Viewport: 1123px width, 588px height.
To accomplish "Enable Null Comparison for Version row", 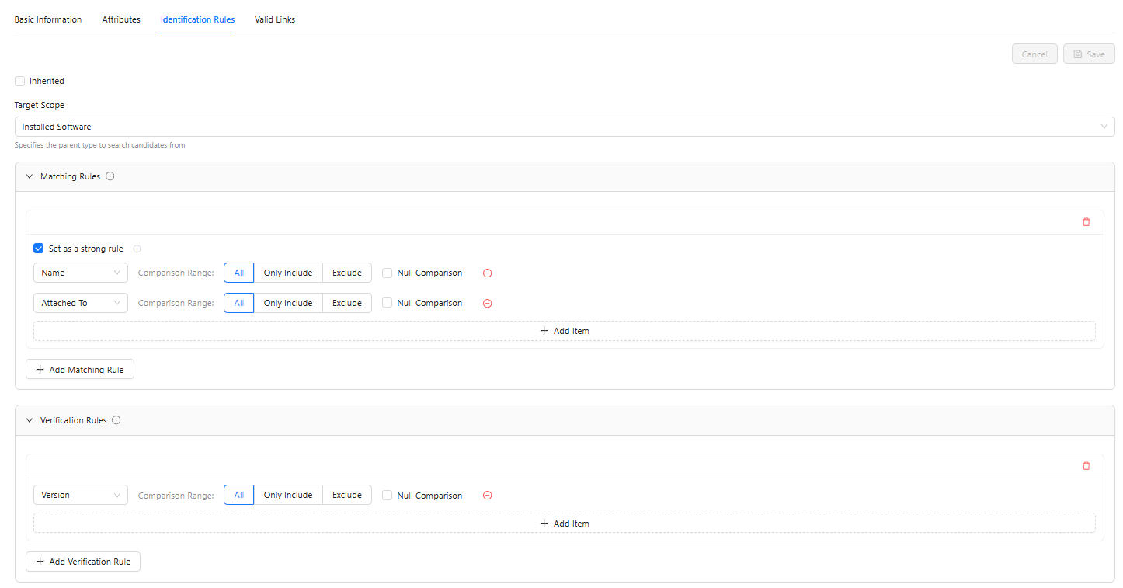I will coord(387,496).
